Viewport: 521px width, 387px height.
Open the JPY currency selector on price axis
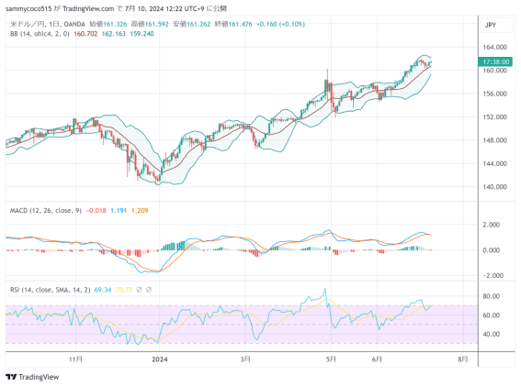491,25
